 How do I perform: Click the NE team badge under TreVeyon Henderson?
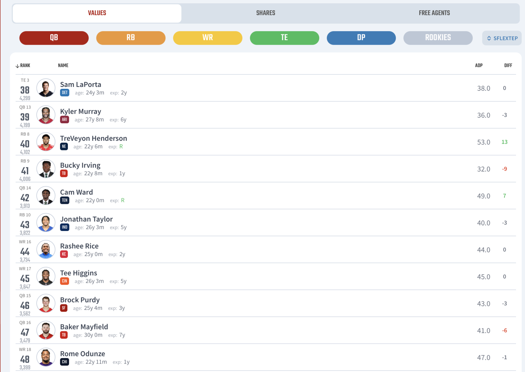[64, 146]
